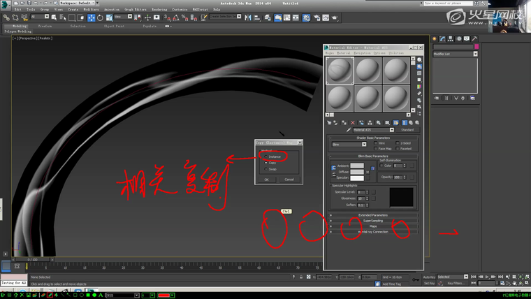
Task: Choose the Swap method option
Action: [265, 168]
